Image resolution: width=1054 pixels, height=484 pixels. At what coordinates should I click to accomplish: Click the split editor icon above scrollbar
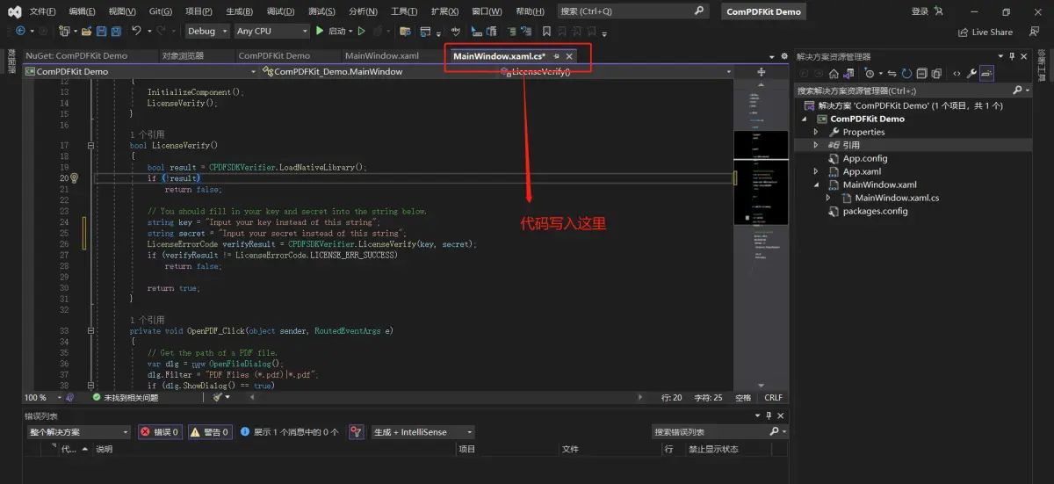pyautogui.click(x=761, y=72)
